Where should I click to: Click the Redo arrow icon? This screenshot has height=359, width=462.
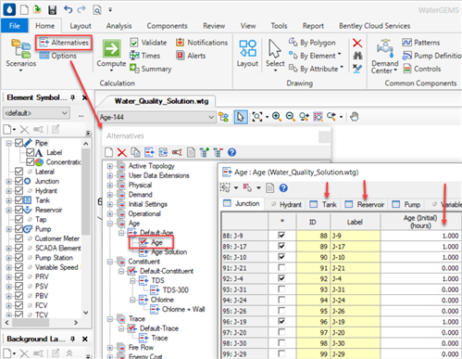[81, 9]
